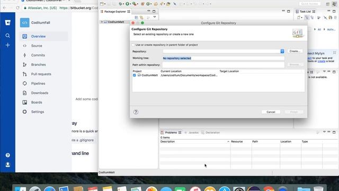Click the plus create icon in Bitbucket sidebar
Viewport: 339px width, 191px height.
coord(7,45)
